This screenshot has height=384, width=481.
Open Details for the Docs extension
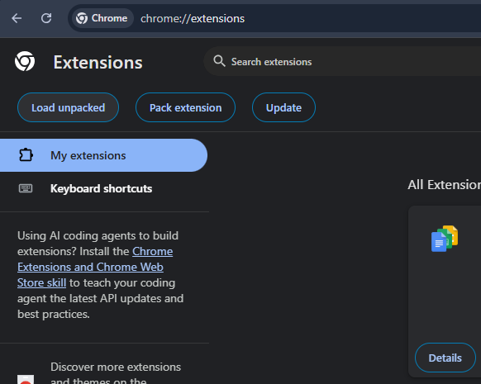(x=445, y=358)
